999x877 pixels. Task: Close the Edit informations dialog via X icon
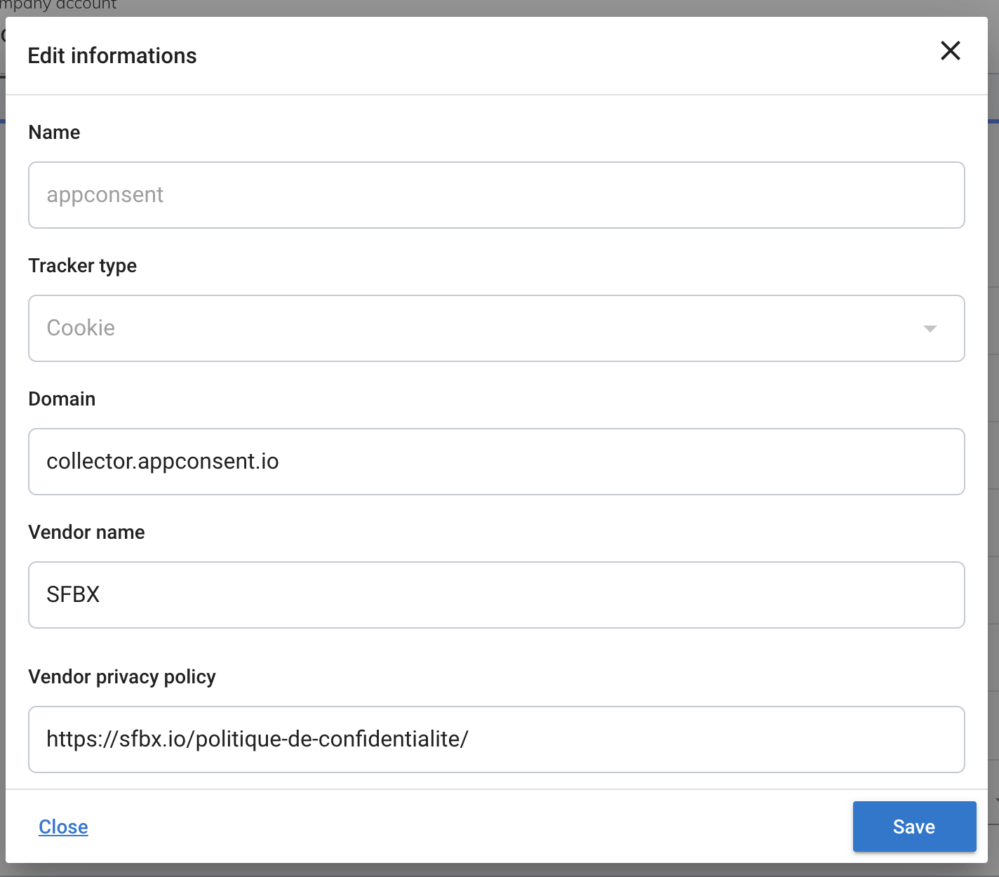pyautogui.click(x=950, y=51)
